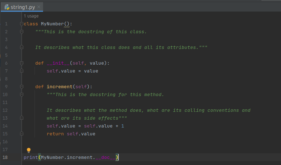Image resolution: width=281 pixels, height=165 pixels.
Task: Collapse the increment method fold marker
Action: [22, 87]
